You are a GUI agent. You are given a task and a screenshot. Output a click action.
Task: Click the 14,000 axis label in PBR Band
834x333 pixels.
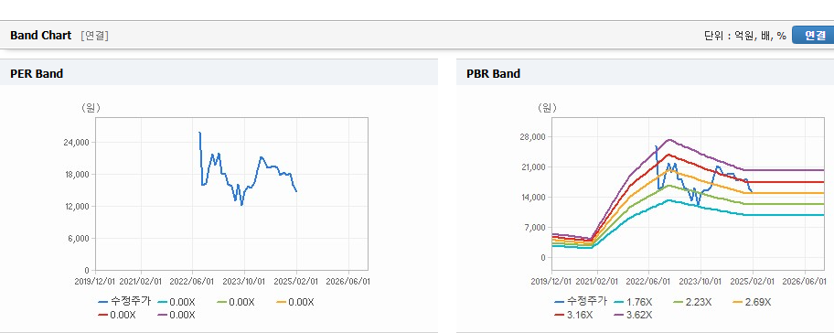[x=533, y=198]
